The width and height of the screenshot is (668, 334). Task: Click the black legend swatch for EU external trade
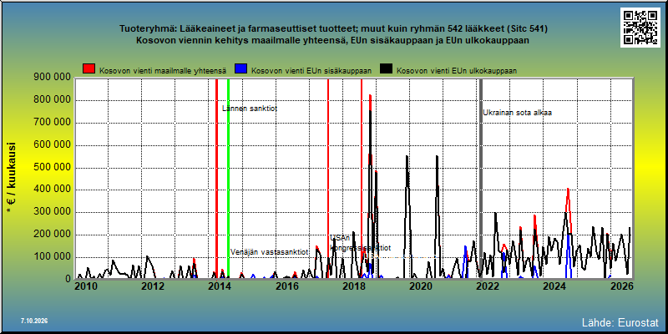[387, 69]
